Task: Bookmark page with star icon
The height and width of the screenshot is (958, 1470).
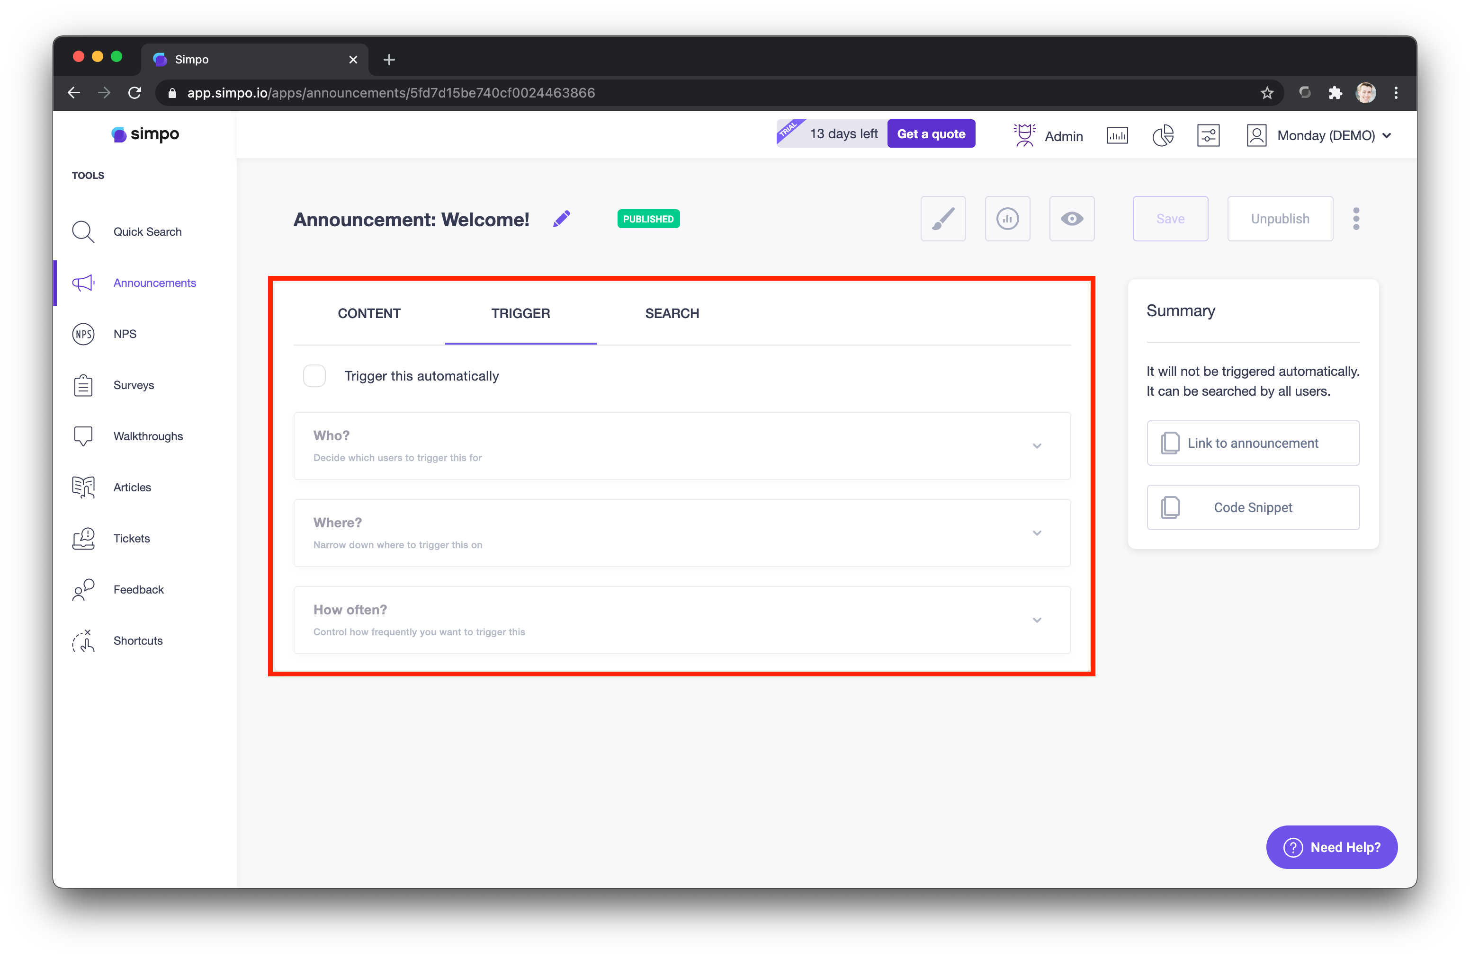Action: point(1267,93)
